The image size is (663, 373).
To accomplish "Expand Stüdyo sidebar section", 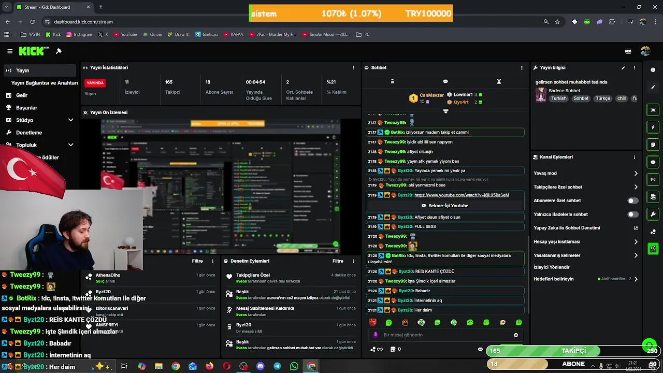I will point(71,120).
